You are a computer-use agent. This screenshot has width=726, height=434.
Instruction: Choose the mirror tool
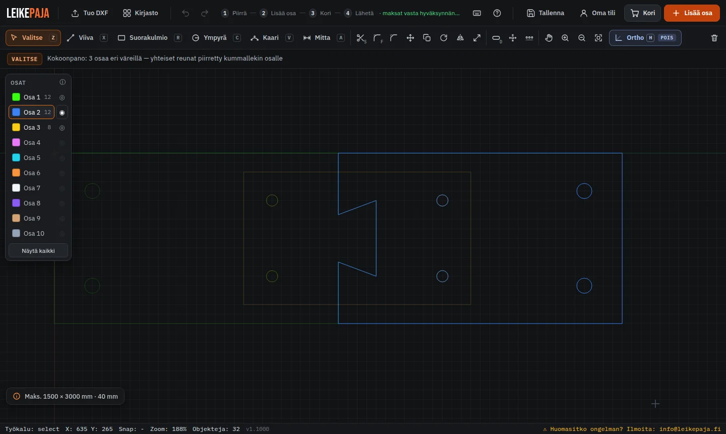point(460,38)
